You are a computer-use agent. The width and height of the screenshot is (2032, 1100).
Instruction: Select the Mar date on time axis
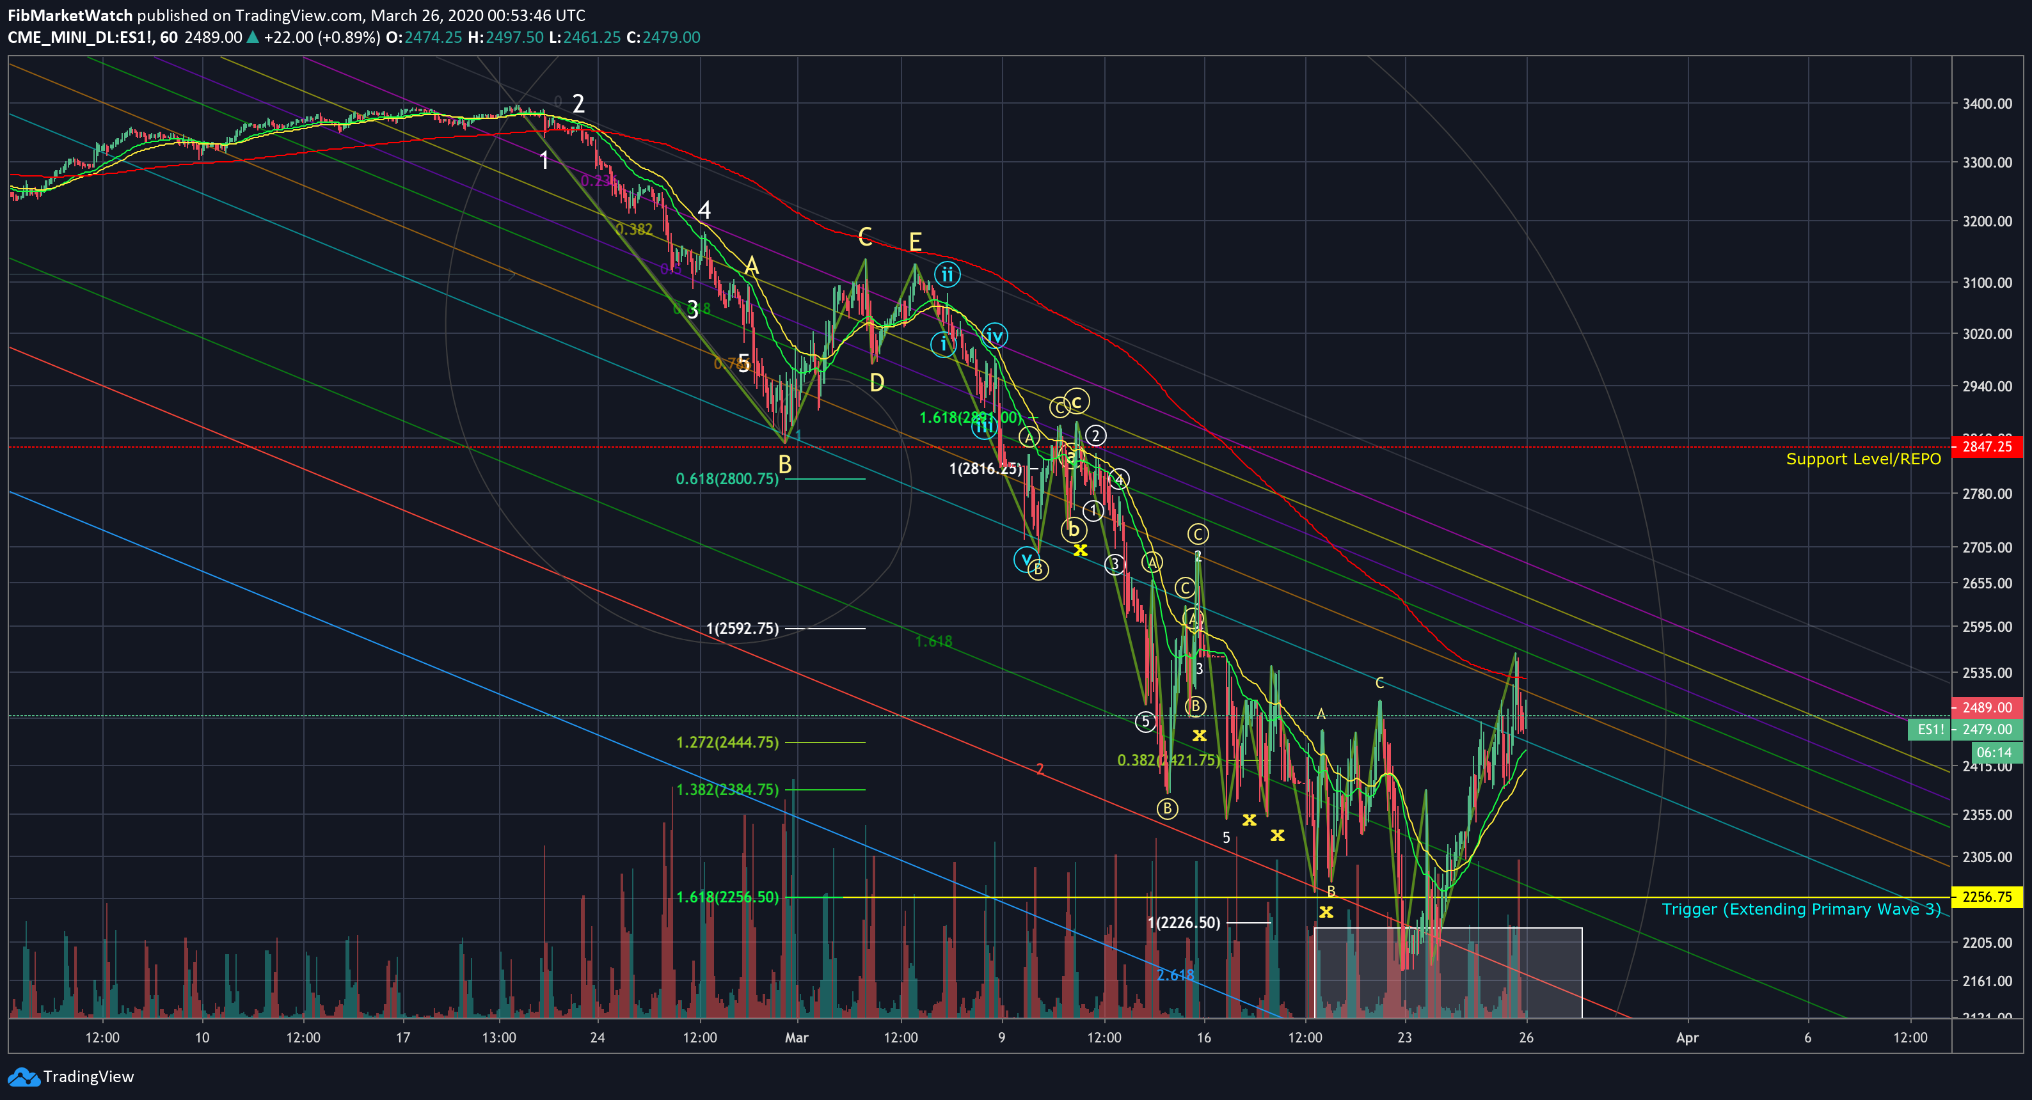(797, 1038)
